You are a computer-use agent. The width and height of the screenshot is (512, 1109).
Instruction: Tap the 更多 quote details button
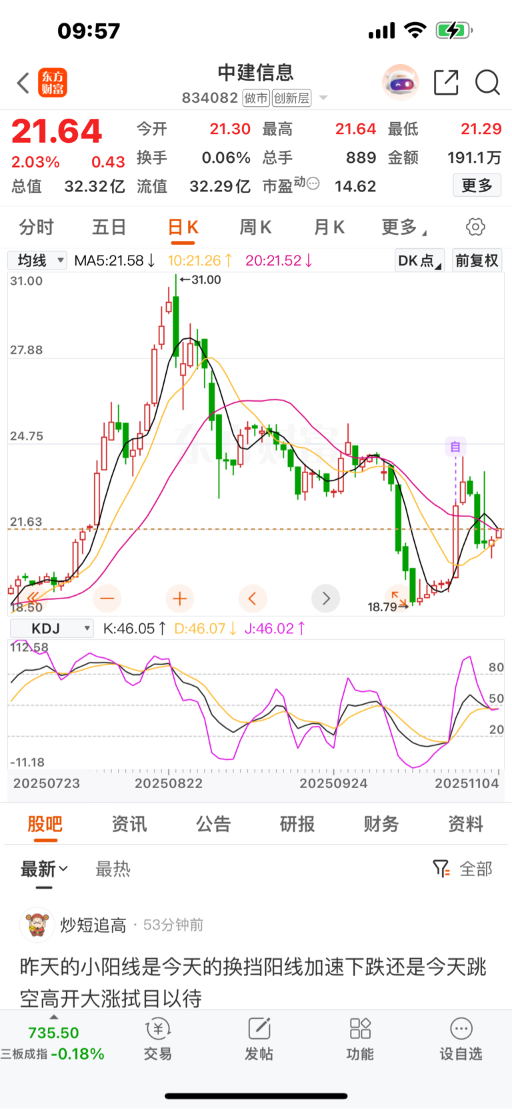(477, 185)
